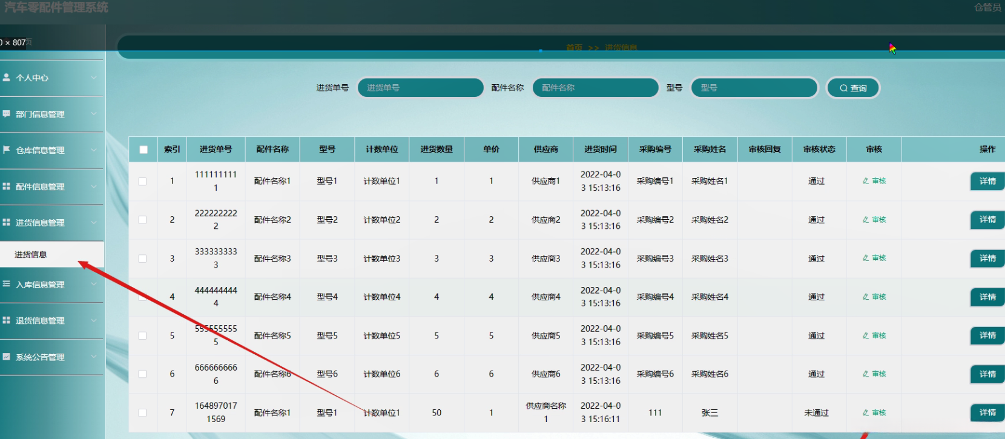This screenshot has width=1005, height=439.
Task: Click the 审核 pencil icon for 供应商5 row
Action: click(866, 335)
